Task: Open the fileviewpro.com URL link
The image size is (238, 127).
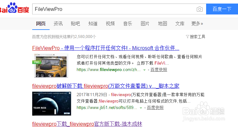Action: click(109, 70)
